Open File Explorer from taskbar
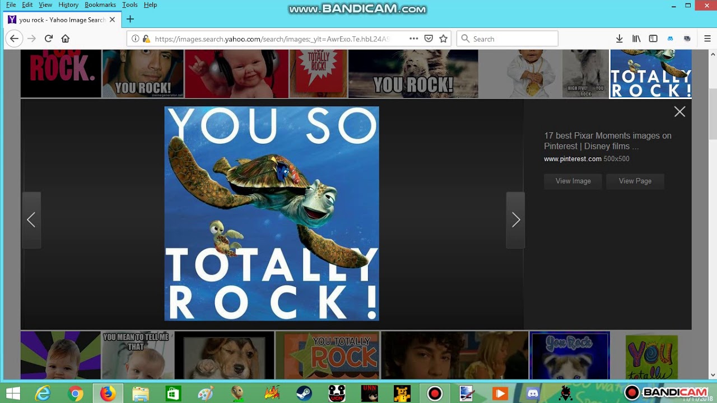 141,393
